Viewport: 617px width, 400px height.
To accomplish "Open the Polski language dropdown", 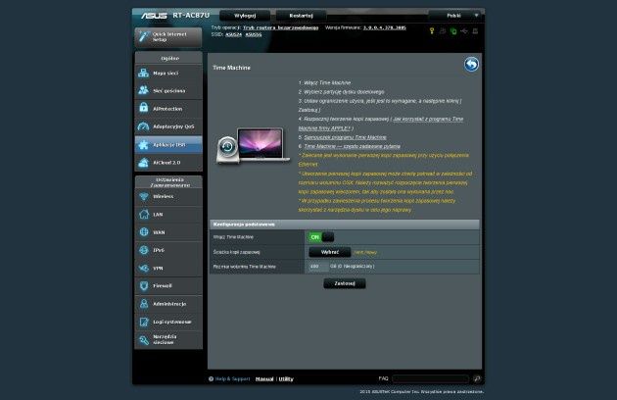I will point(455,16).
